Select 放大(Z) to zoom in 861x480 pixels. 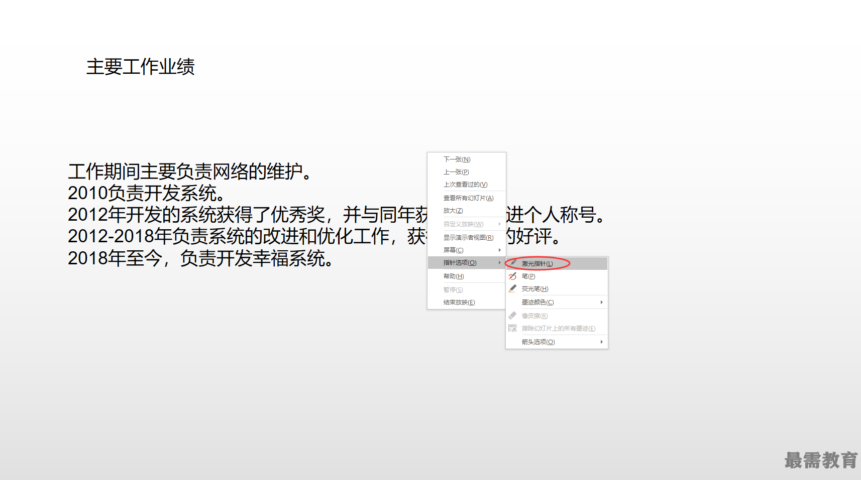click(x=467, y=210)
